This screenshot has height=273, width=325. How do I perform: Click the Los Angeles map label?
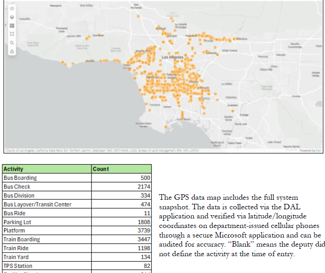click(x=173, y=57)
